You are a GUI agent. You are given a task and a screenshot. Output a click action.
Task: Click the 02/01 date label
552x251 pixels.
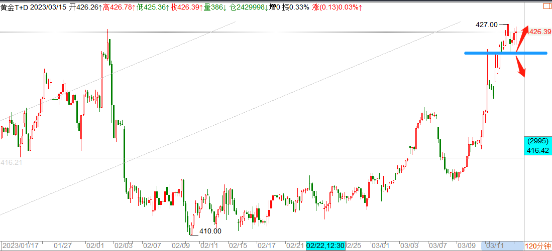point(95,245)
